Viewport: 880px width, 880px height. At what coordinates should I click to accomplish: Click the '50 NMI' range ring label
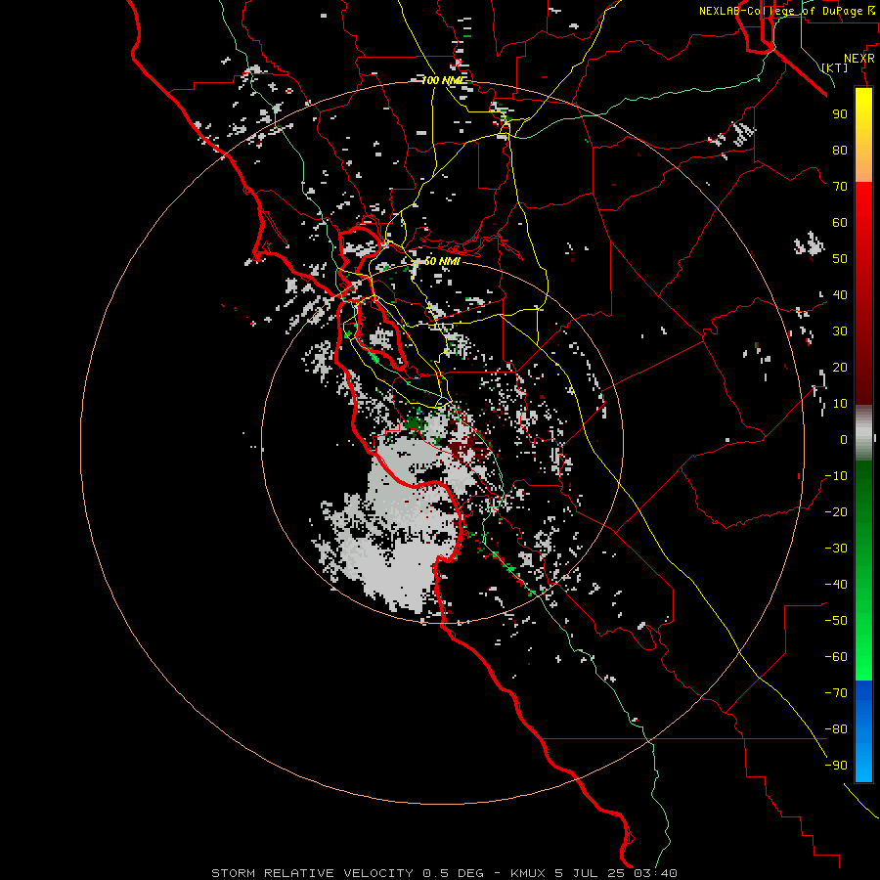442,261
